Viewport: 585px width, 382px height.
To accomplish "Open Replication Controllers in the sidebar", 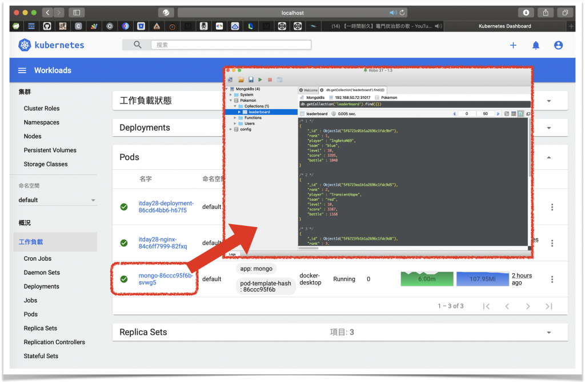I will click(x=54, y=342).
